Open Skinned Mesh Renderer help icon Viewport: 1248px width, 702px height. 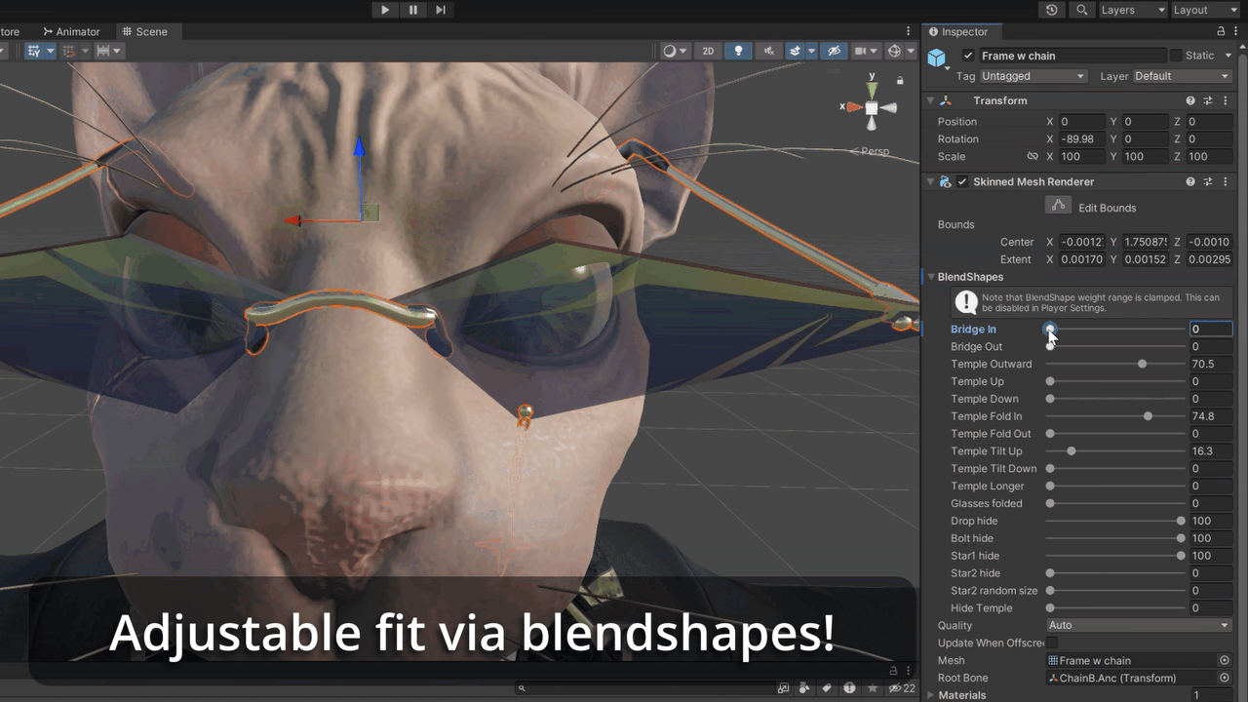tap(1190, 182)
